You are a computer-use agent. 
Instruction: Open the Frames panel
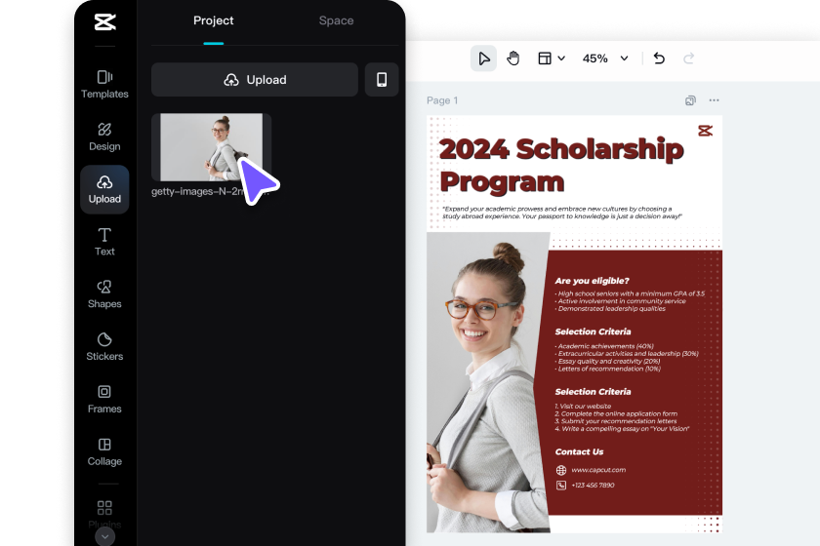point(104,399)
